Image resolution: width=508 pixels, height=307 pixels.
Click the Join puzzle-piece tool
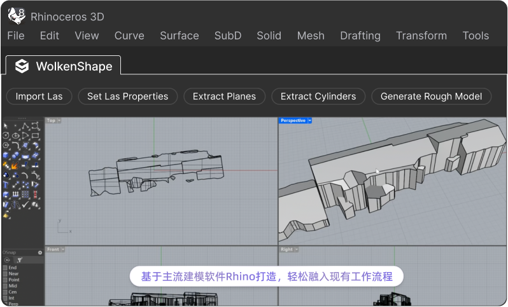pos(6,165)
